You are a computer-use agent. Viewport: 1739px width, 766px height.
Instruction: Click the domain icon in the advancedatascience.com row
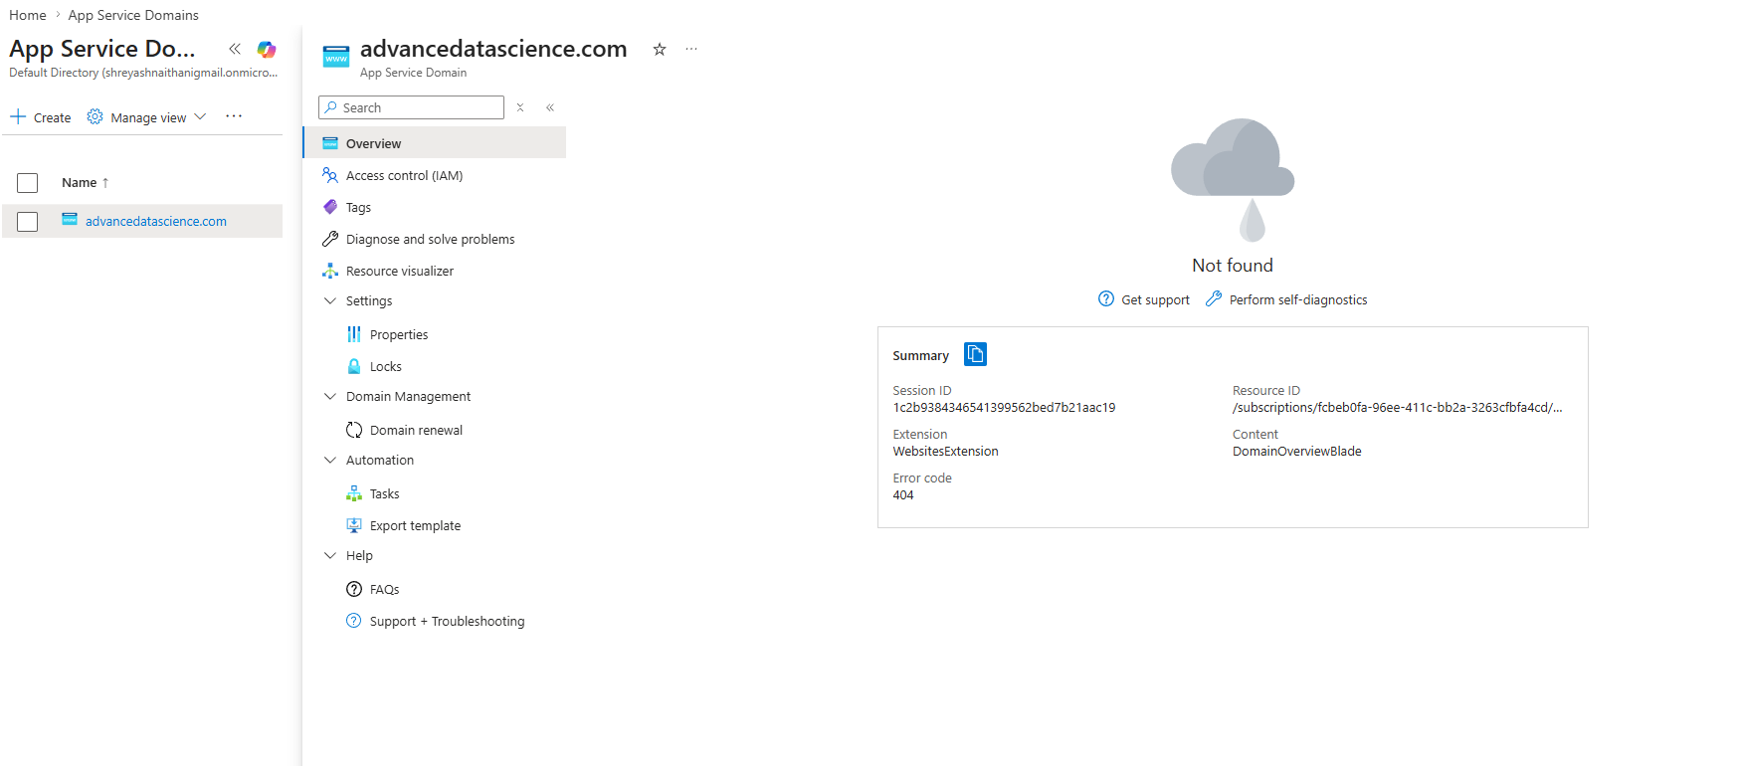tap(70, 220)
